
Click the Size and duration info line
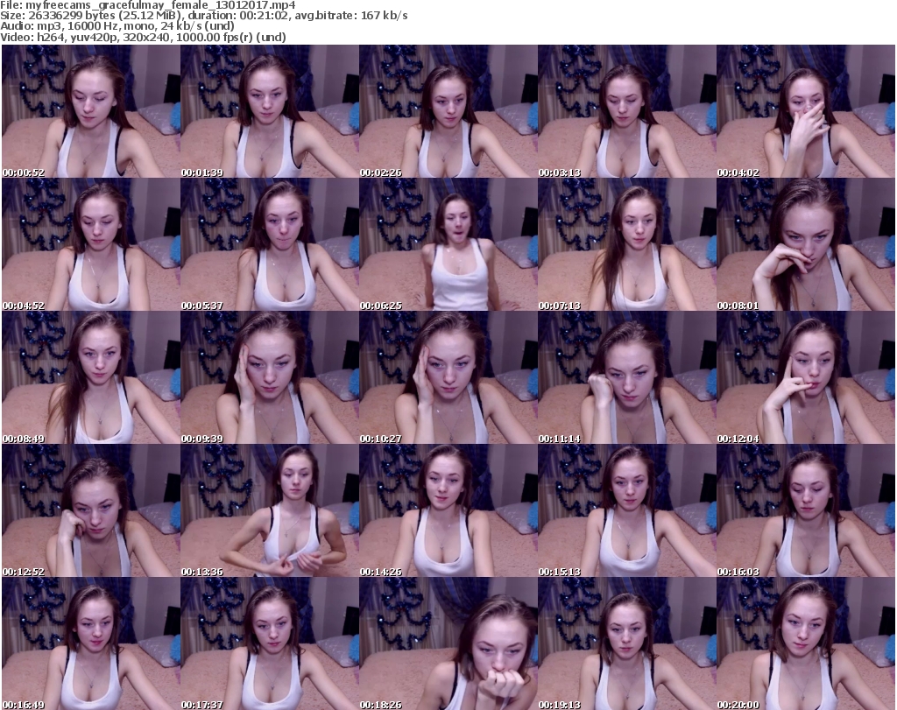pyautogui.click(x=203, y=16)
